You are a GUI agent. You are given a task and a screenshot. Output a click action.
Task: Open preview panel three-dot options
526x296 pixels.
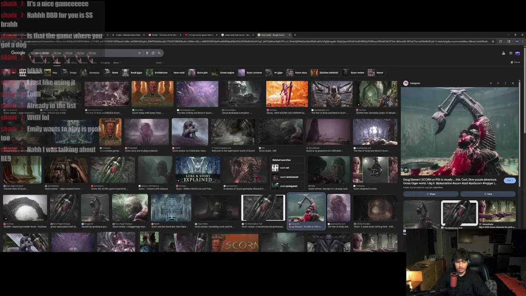pyautogui.click(x=505, y=83)
